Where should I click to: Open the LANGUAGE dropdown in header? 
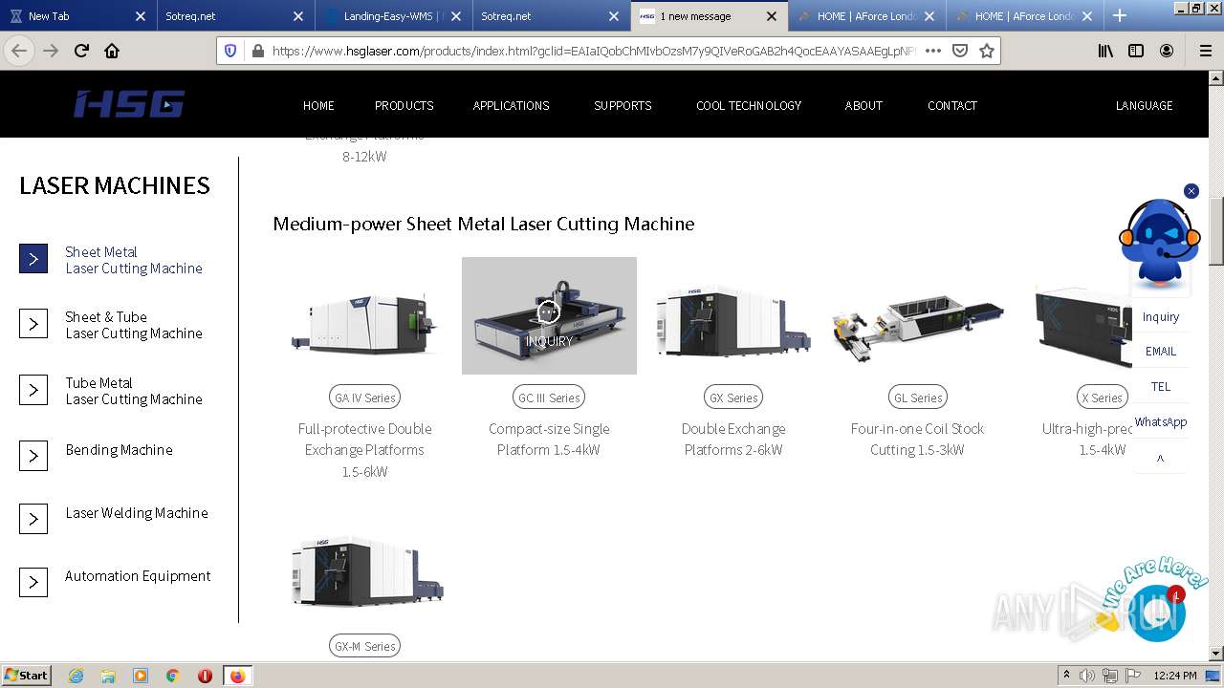pyautogui.click(x=1144, y=105)
